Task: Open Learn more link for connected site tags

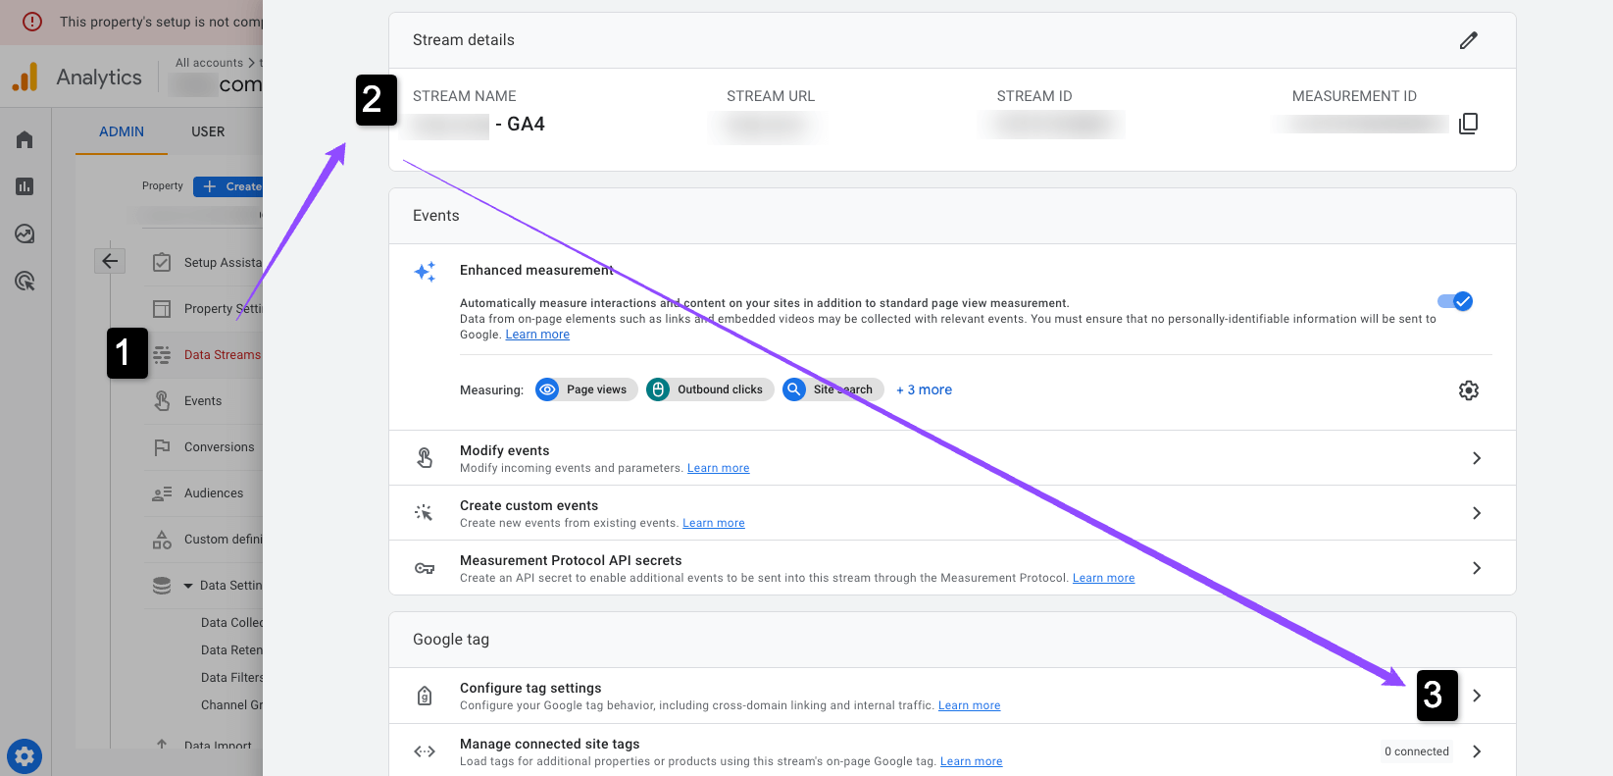Action: click(x=971, y=761)
